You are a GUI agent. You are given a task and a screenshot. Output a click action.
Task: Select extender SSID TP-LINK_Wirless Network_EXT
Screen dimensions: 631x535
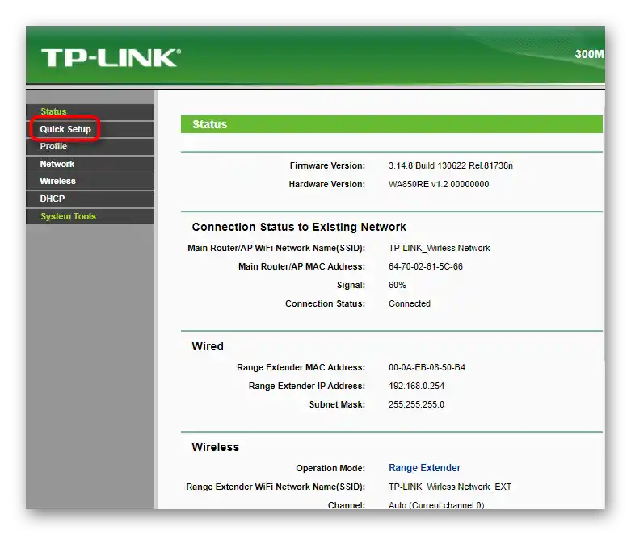coord(450,487)
